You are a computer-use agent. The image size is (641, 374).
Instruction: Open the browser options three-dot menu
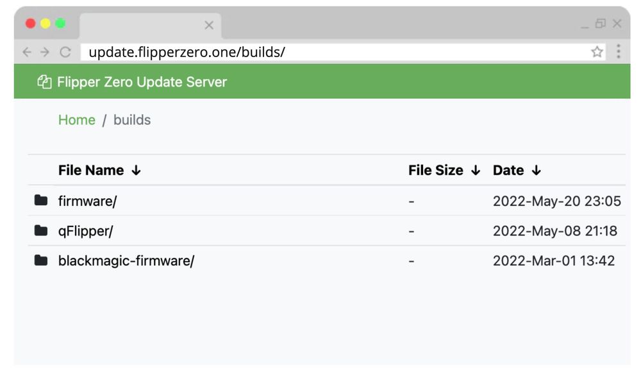point(617,52)
